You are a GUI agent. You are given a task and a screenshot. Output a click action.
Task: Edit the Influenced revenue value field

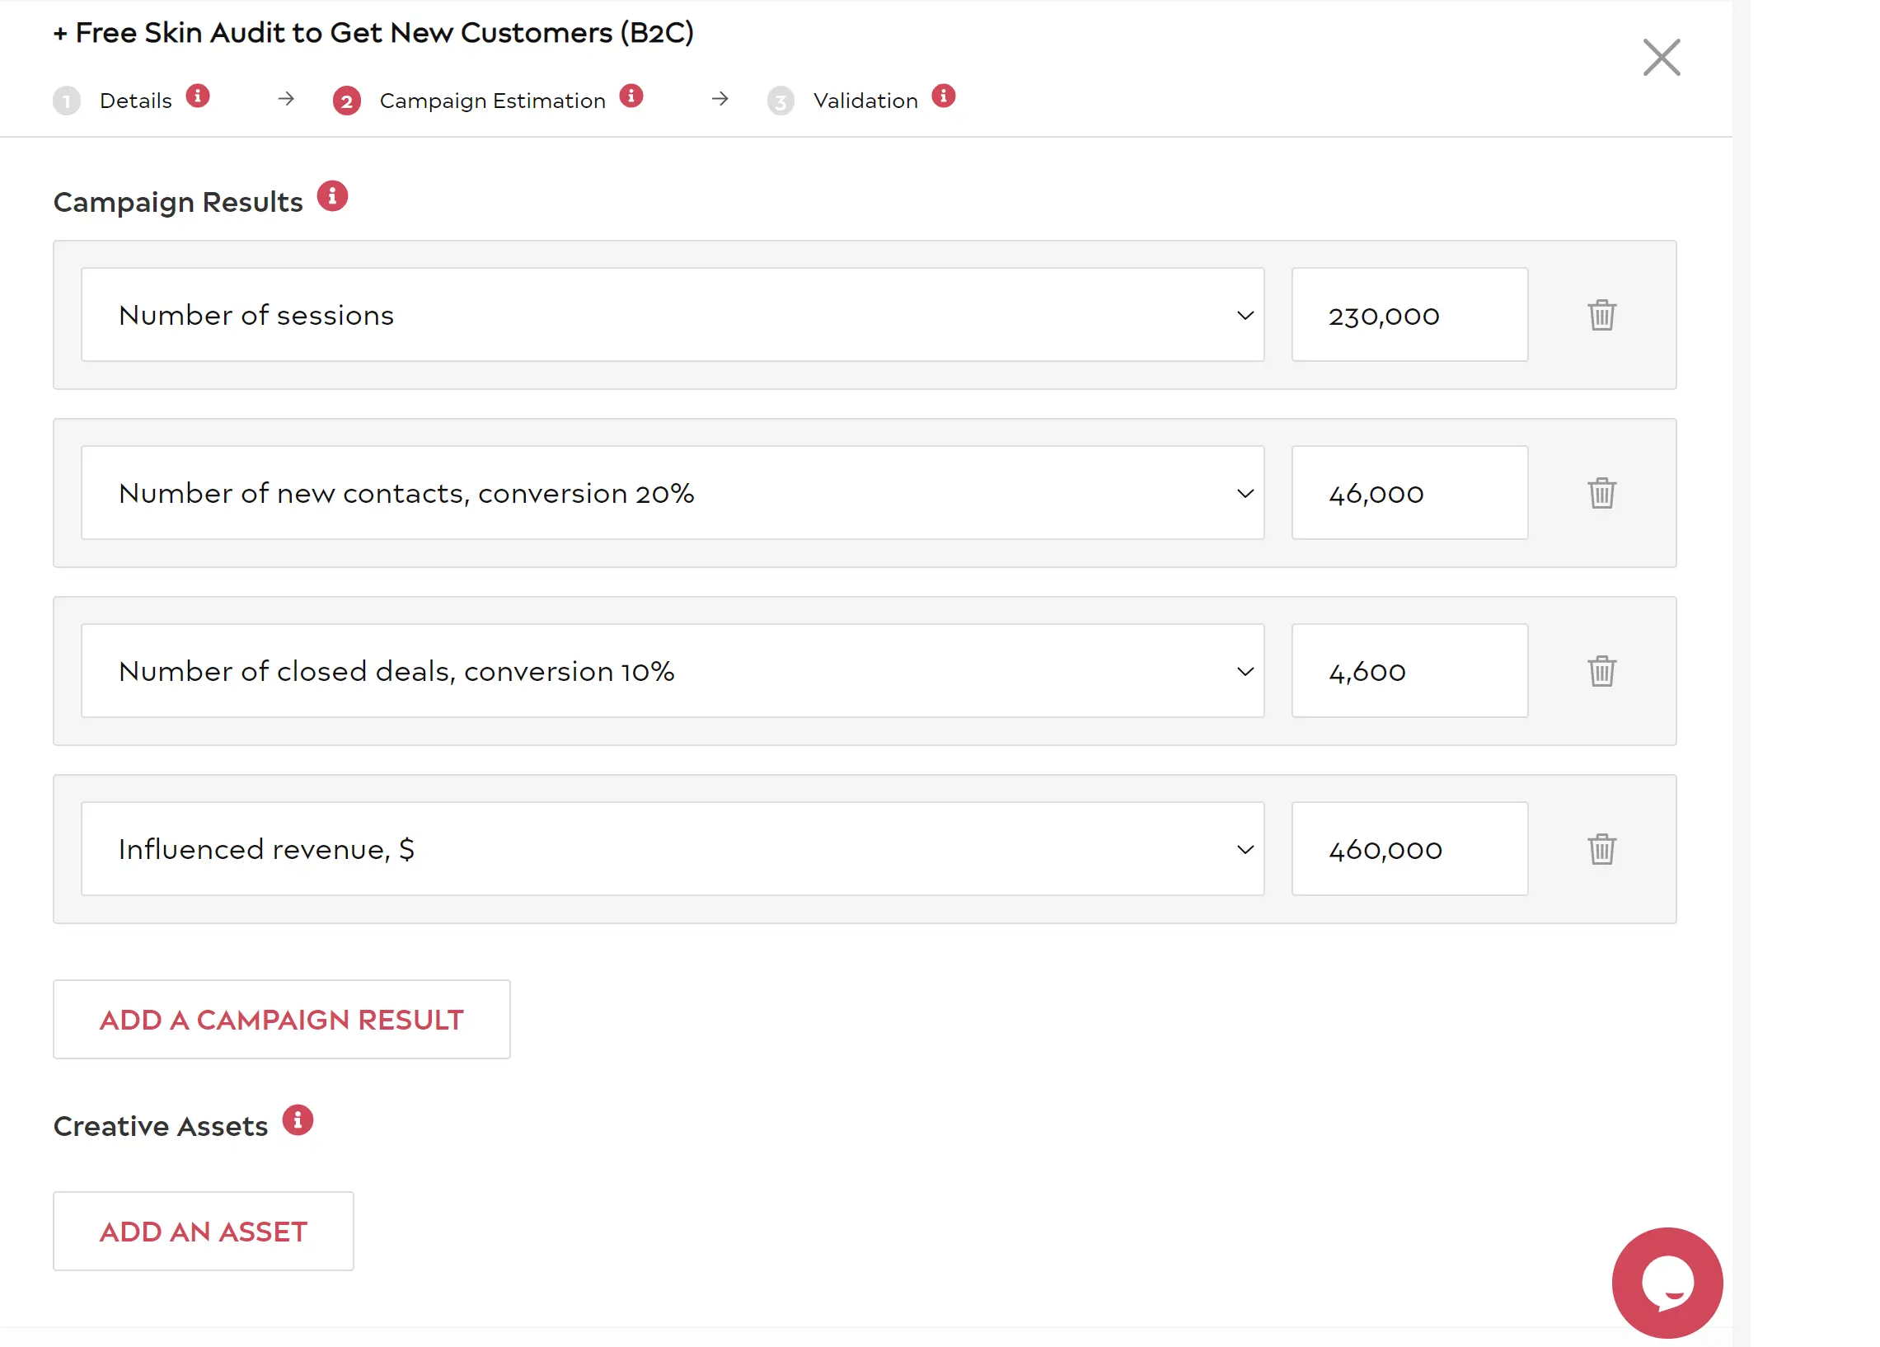click(x=1409, y=848)
